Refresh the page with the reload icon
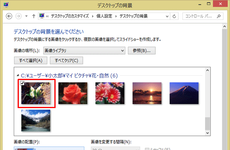Screen dimensions: 230x150 pos(174,16)
